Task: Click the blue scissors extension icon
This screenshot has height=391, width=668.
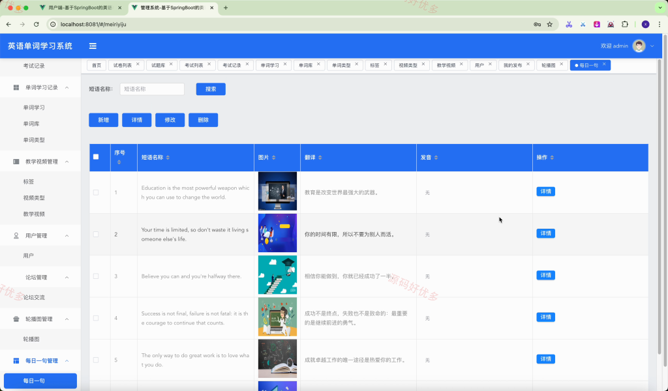Action: click(x=583, y=24)
